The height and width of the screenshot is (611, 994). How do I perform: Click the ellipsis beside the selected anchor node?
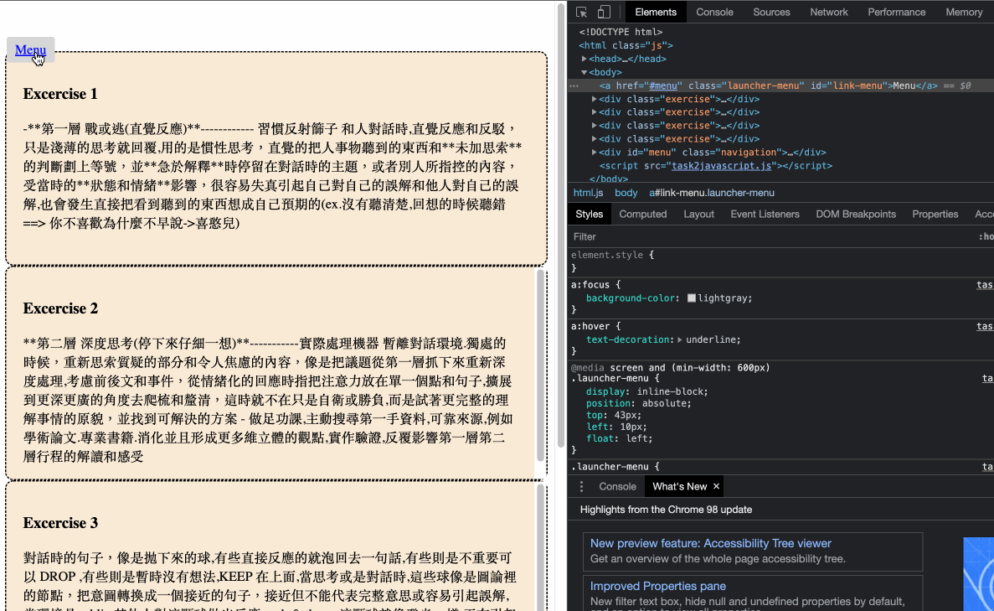[x=574, y=85]
